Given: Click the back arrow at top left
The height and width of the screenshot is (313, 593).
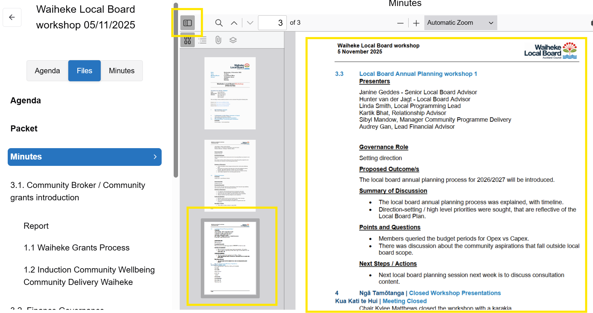Looking at the screenshot, I should pos(12,17).
